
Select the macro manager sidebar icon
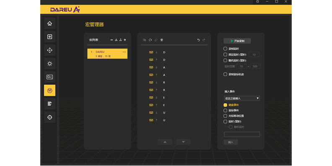(x=49, y=91)
